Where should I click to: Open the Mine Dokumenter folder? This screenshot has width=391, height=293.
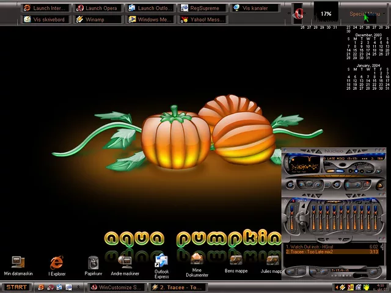tap(197, 259)
